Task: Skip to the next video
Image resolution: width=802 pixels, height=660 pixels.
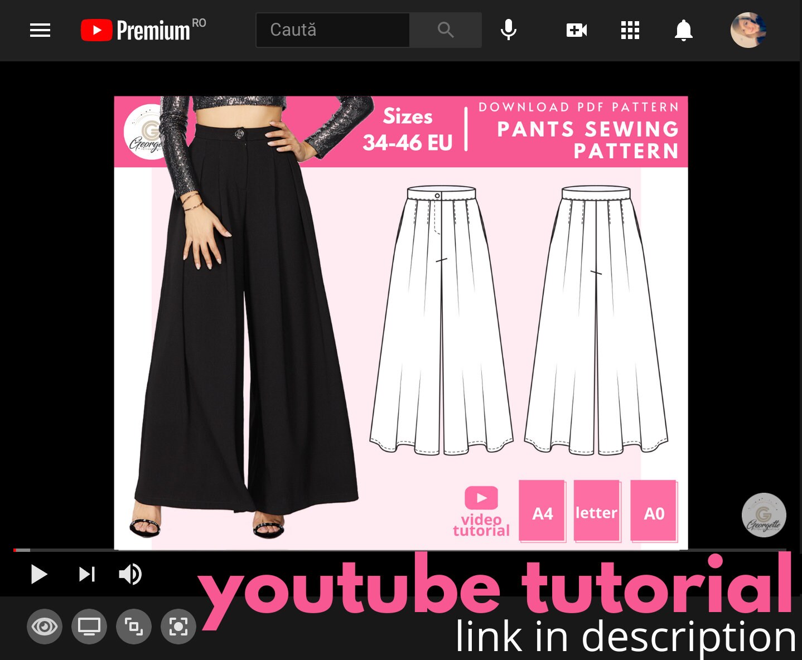Action: (87, 574)
